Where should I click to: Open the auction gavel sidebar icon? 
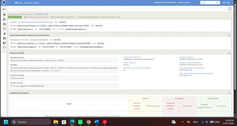(x=4, y=33)
